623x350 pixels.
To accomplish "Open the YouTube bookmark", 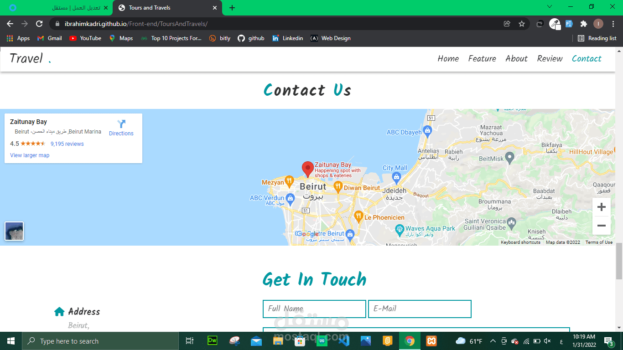I will 85,38.
